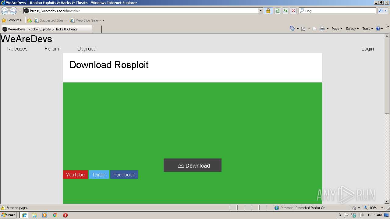
Task: Open the Tools menu
Action: point(367,29)
